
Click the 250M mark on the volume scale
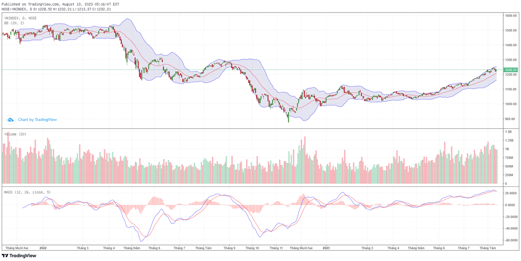509,175
